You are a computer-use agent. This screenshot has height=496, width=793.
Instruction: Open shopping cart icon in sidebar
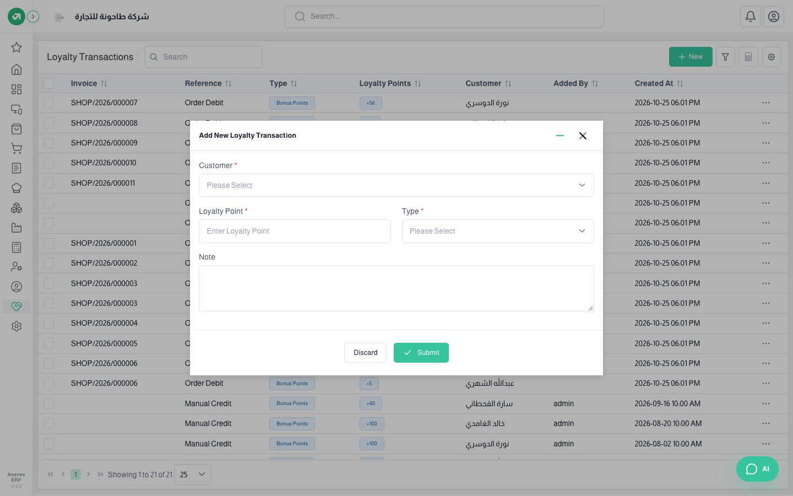[17, 148]
